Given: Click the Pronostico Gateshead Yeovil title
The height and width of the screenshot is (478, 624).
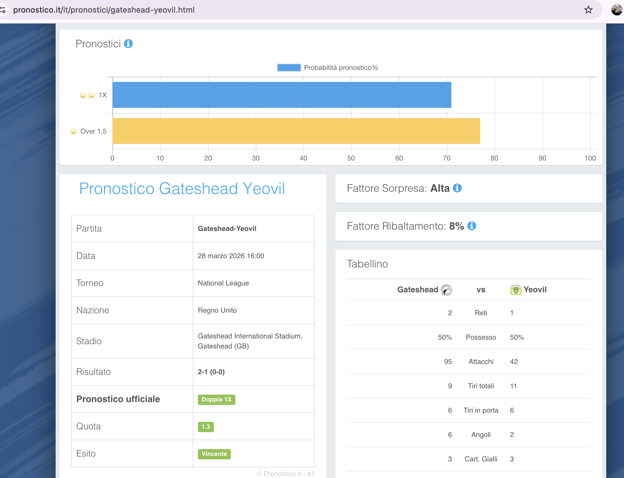Looking at the screenshot, I should click(182, 189).
